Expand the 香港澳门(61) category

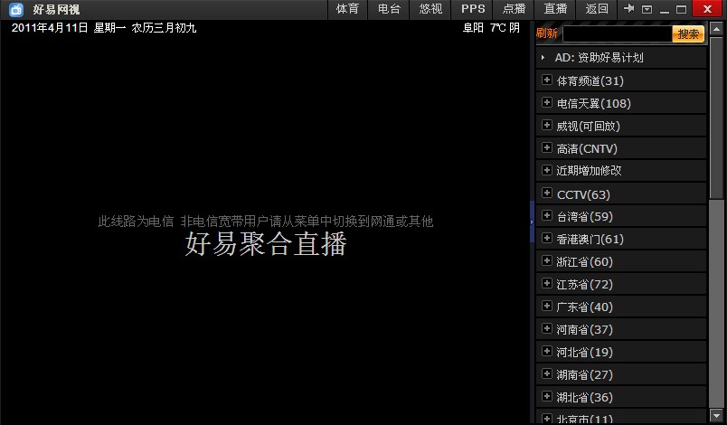click(x=621, y=239)
